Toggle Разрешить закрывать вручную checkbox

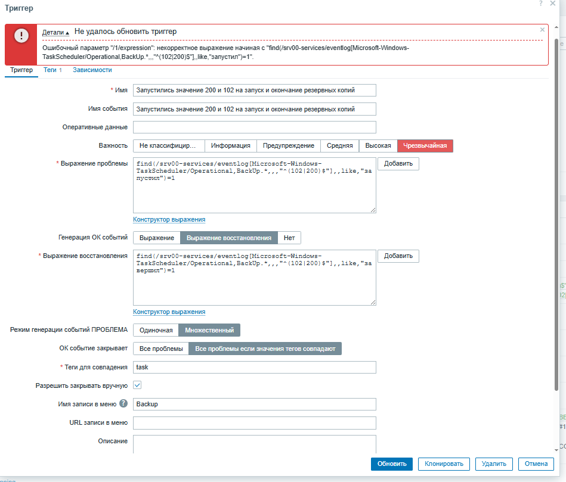tap(137, 385)
